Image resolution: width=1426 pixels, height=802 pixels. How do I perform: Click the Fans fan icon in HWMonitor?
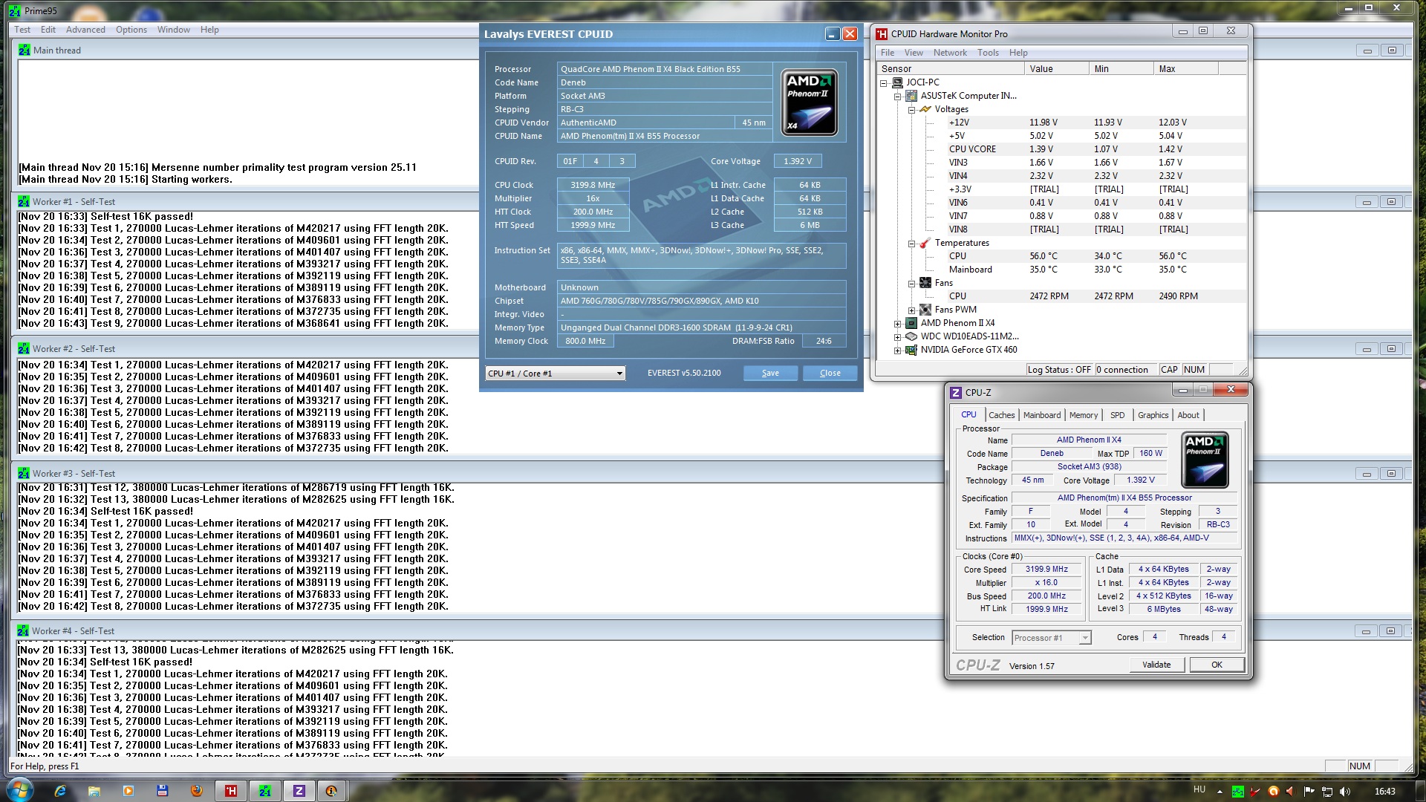tap(925, 283)
